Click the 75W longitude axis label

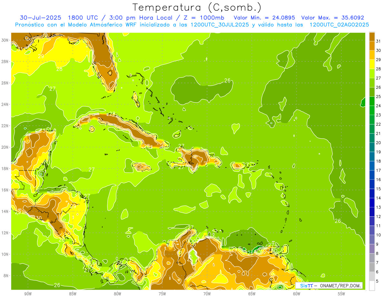pyautogui.click(x=162, y=294)
